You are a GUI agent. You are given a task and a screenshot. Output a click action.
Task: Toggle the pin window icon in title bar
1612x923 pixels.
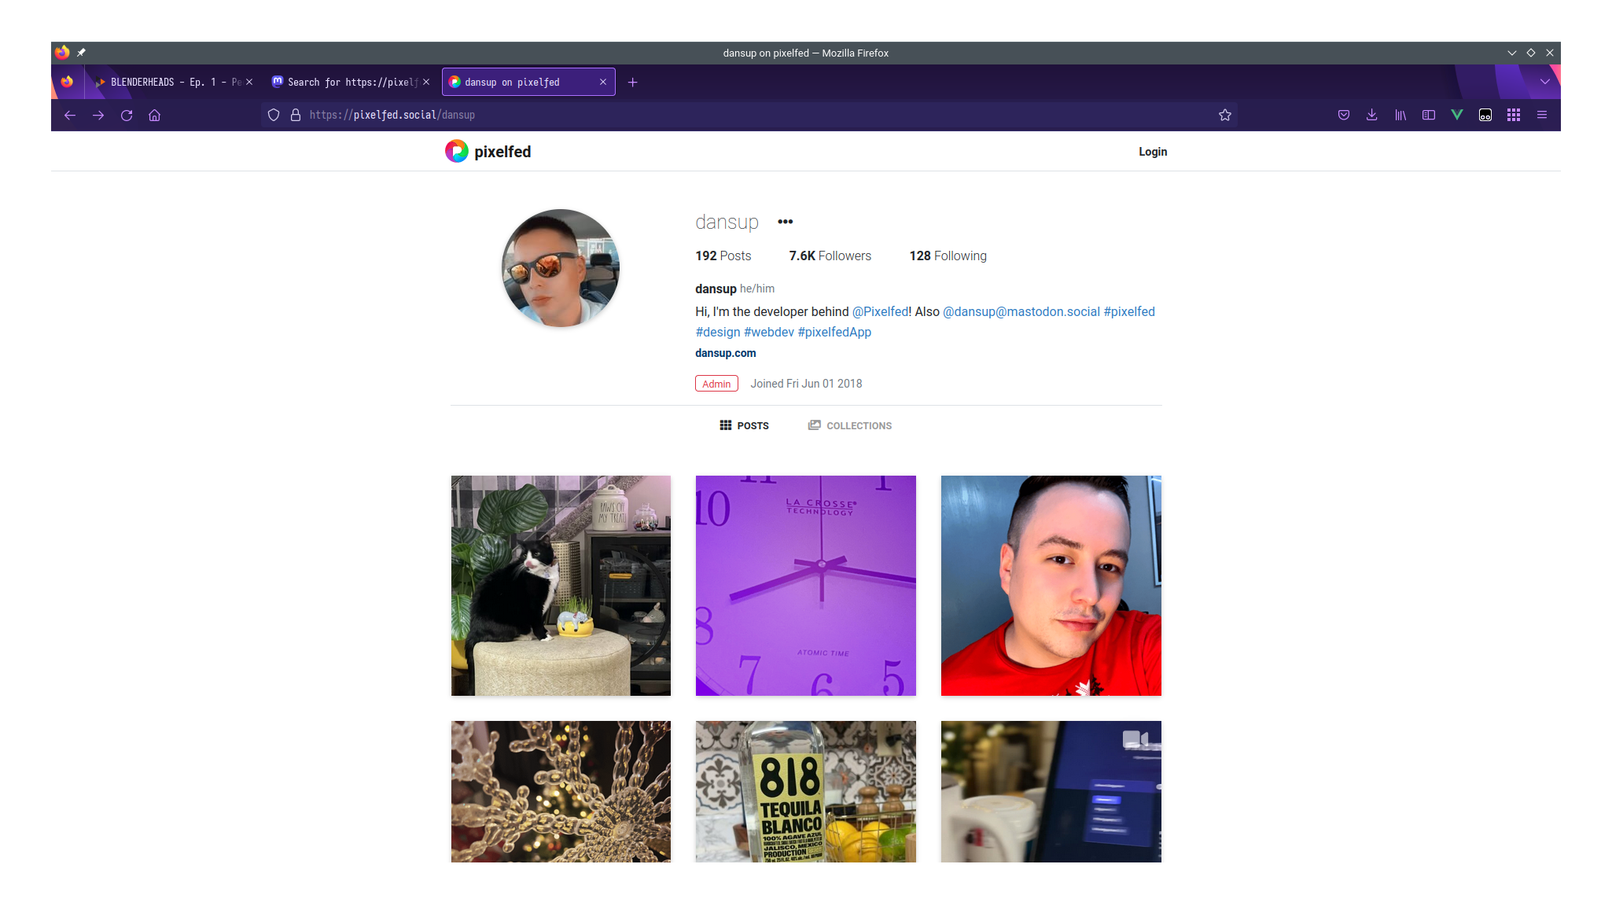[x=81, y=53]
